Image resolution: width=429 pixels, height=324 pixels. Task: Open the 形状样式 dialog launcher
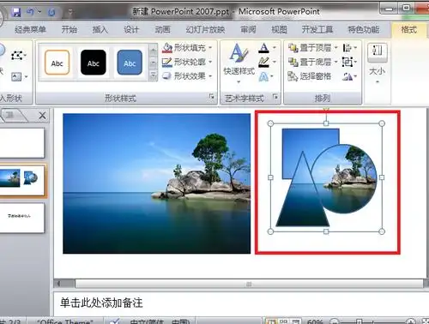coord(212,97)
